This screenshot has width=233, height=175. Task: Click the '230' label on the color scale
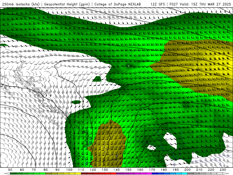(223, 170)
